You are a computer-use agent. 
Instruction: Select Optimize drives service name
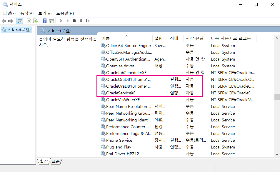tap(120, 66)
